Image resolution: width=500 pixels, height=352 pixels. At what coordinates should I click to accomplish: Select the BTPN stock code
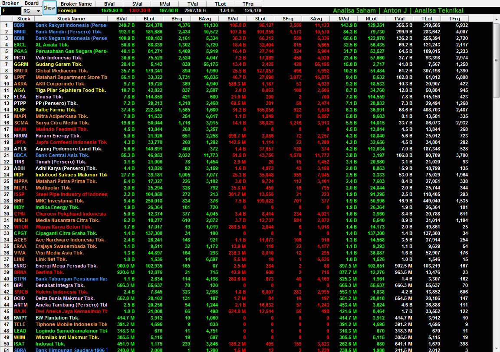coord(20,279)
